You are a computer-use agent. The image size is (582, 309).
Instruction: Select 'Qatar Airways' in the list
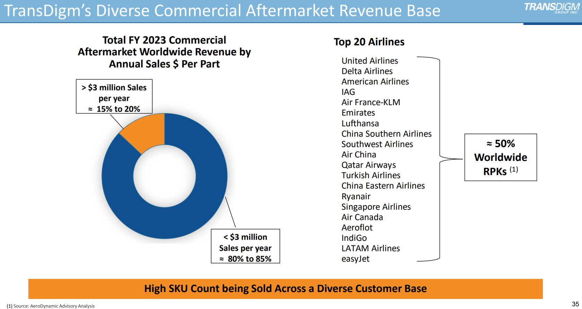pos(369,165)
